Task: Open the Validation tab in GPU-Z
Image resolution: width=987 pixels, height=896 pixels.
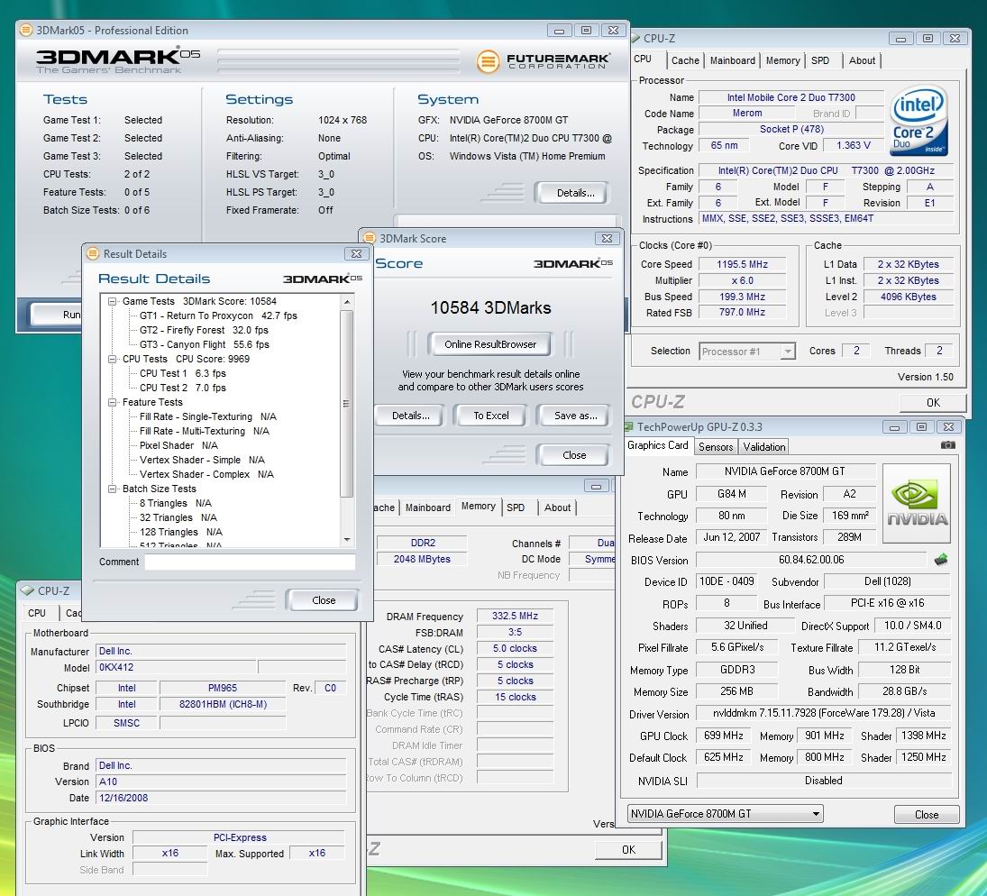Action: 763,446
